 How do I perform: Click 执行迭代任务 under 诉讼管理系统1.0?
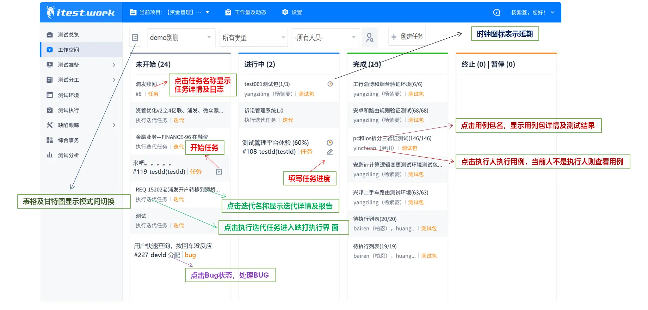pyautogui.click(x=260, y=120)
